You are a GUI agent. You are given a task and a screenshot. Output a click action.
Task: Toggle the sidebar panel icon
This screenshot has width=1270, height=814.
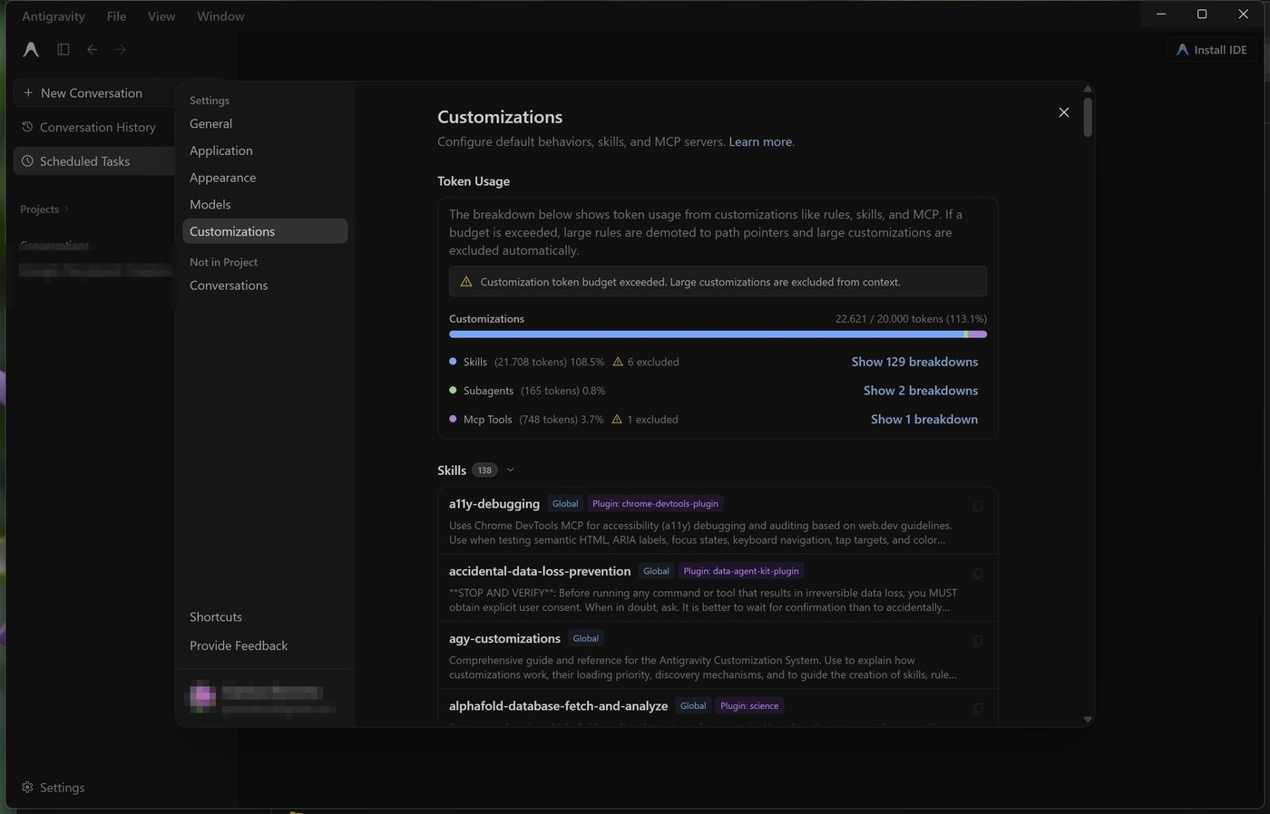pyautogui.click(x=63, y=50)
